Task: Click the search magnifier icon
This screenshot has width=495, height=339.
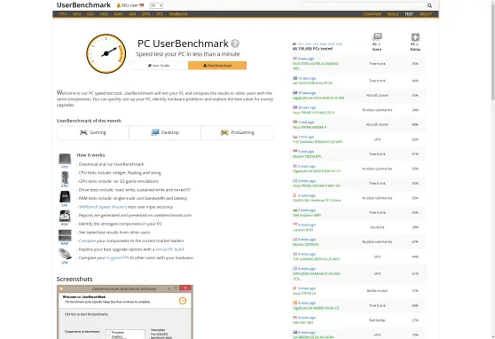Action: coord(429,5)
